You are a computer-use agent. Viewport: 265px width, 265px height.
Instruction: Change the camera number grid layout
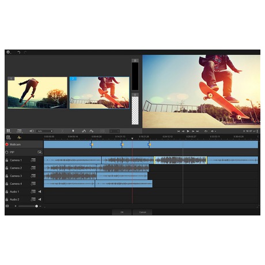coord(9,131)
